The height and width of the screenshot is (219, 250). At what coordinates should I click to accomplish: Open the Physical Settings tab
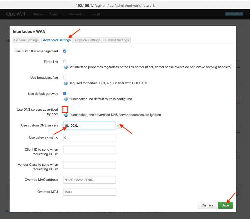point(88,40)
